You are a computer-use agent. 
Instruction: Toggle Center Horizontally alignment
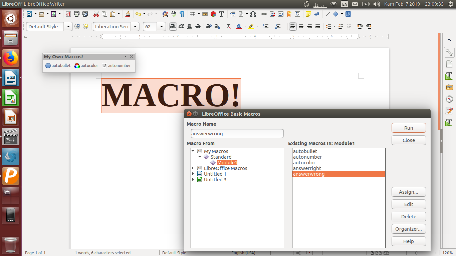coord(301,26)
